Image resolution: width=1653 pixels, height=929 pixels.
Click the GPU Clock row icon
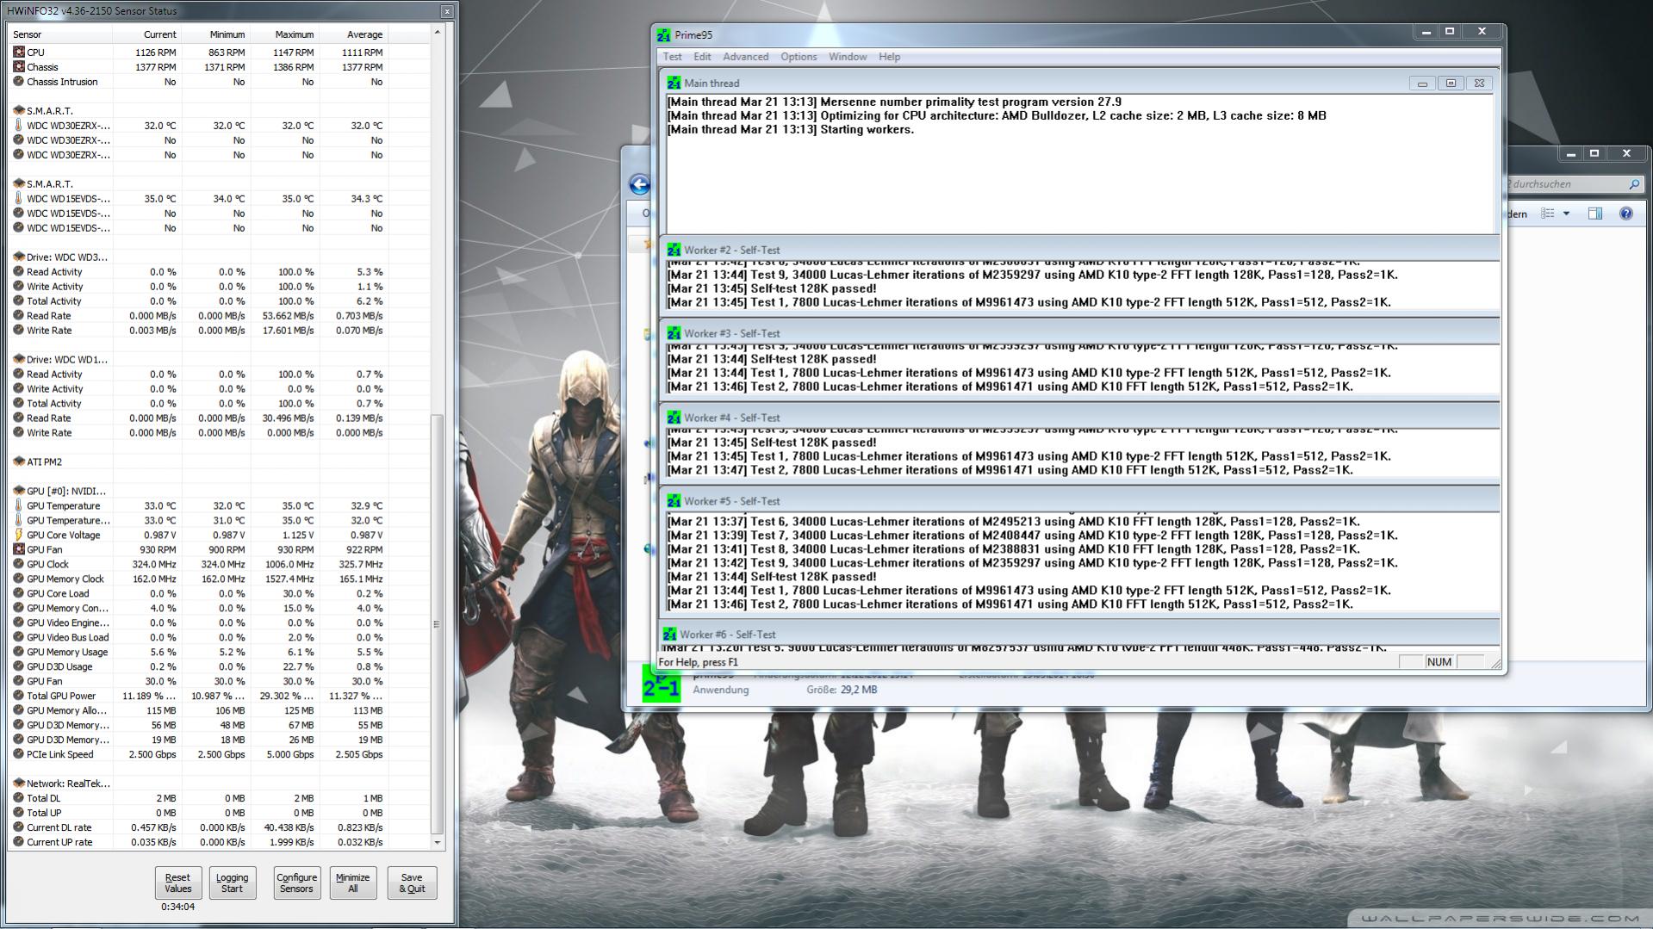(19, 565)
